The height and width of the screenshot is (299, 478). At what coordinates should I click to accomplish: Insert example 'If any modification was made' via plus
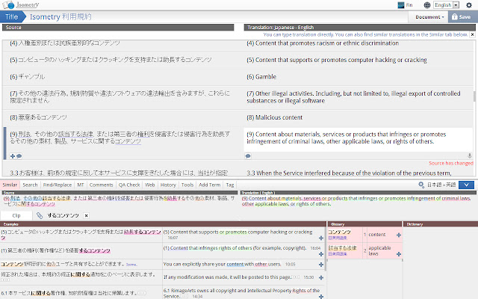tap(321, 277)
